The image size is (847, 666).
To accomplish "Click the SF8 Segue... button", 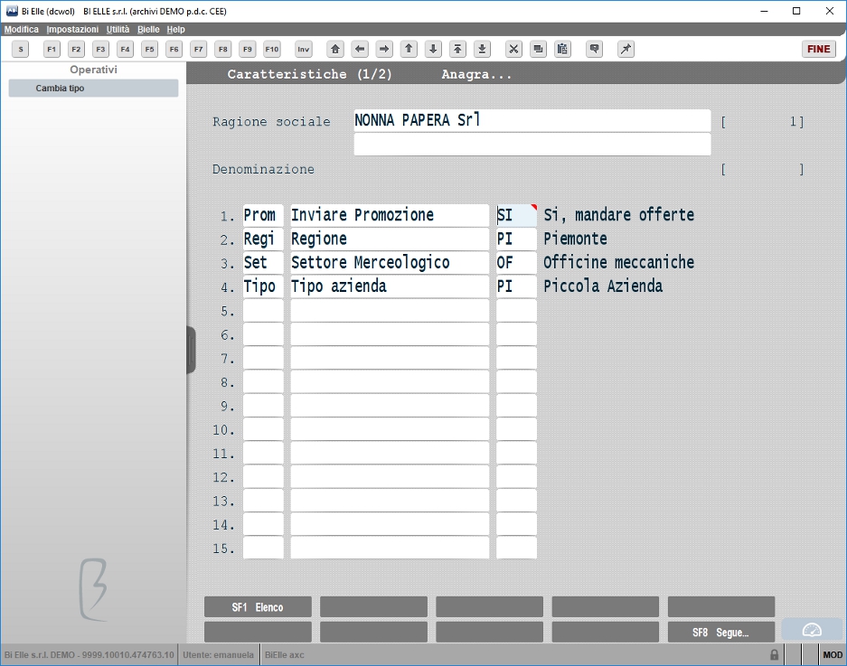I will pyautogui.click(x=721, y=632).
